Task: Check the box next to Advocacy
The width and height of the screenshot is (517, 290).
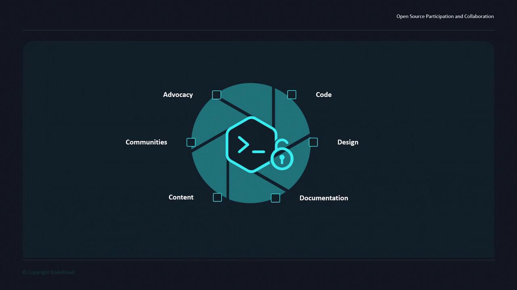Action: pos(216,95)
